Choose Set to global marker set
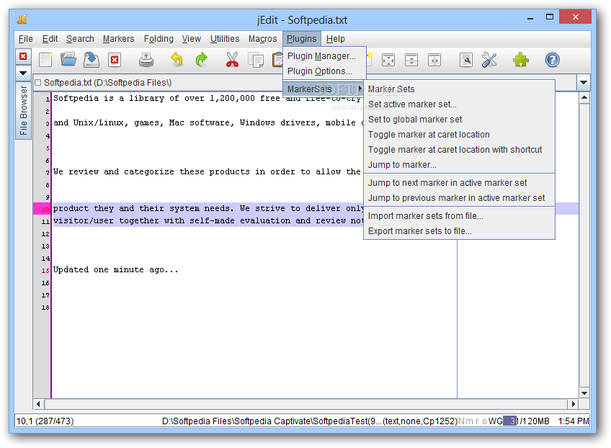Viewport: 611px width, 448px height. coord(459,120)
